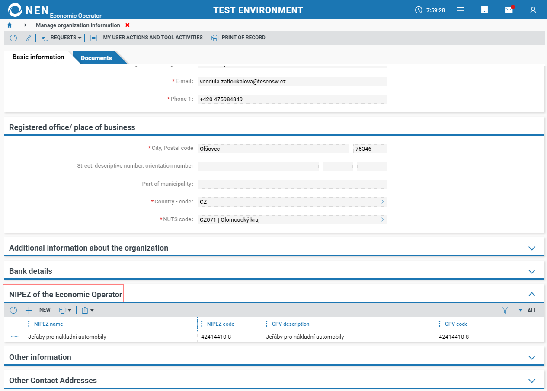
Task: Open the hamburger menu in header
Action: point(461,10)
